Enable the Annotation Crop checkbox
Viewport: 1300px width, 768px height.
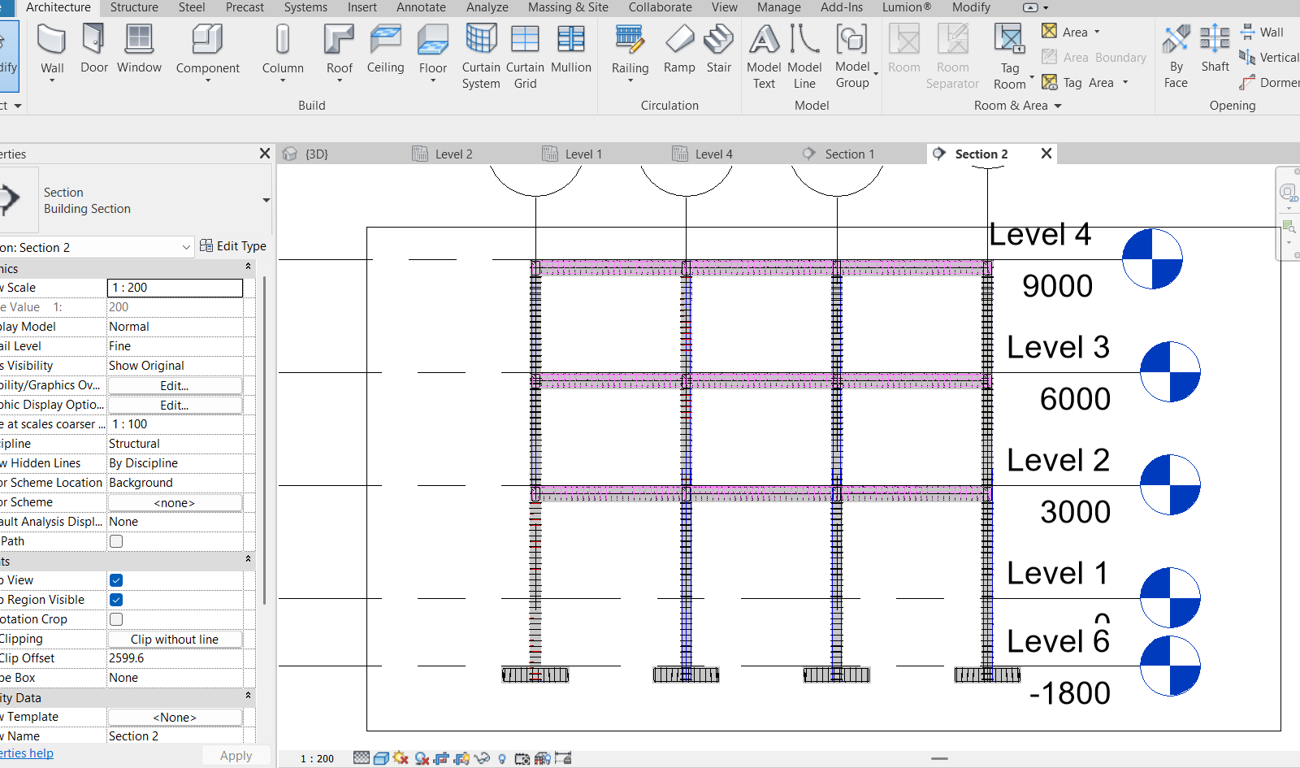pyautogui.click(x=115, y=618)
